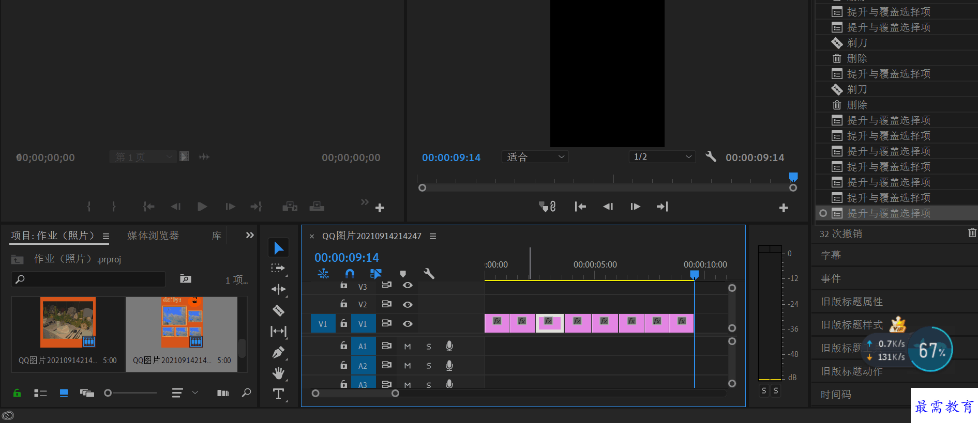978x423 pixels.
Task: Enable voice-over record on A1
Action: point(449,346)
